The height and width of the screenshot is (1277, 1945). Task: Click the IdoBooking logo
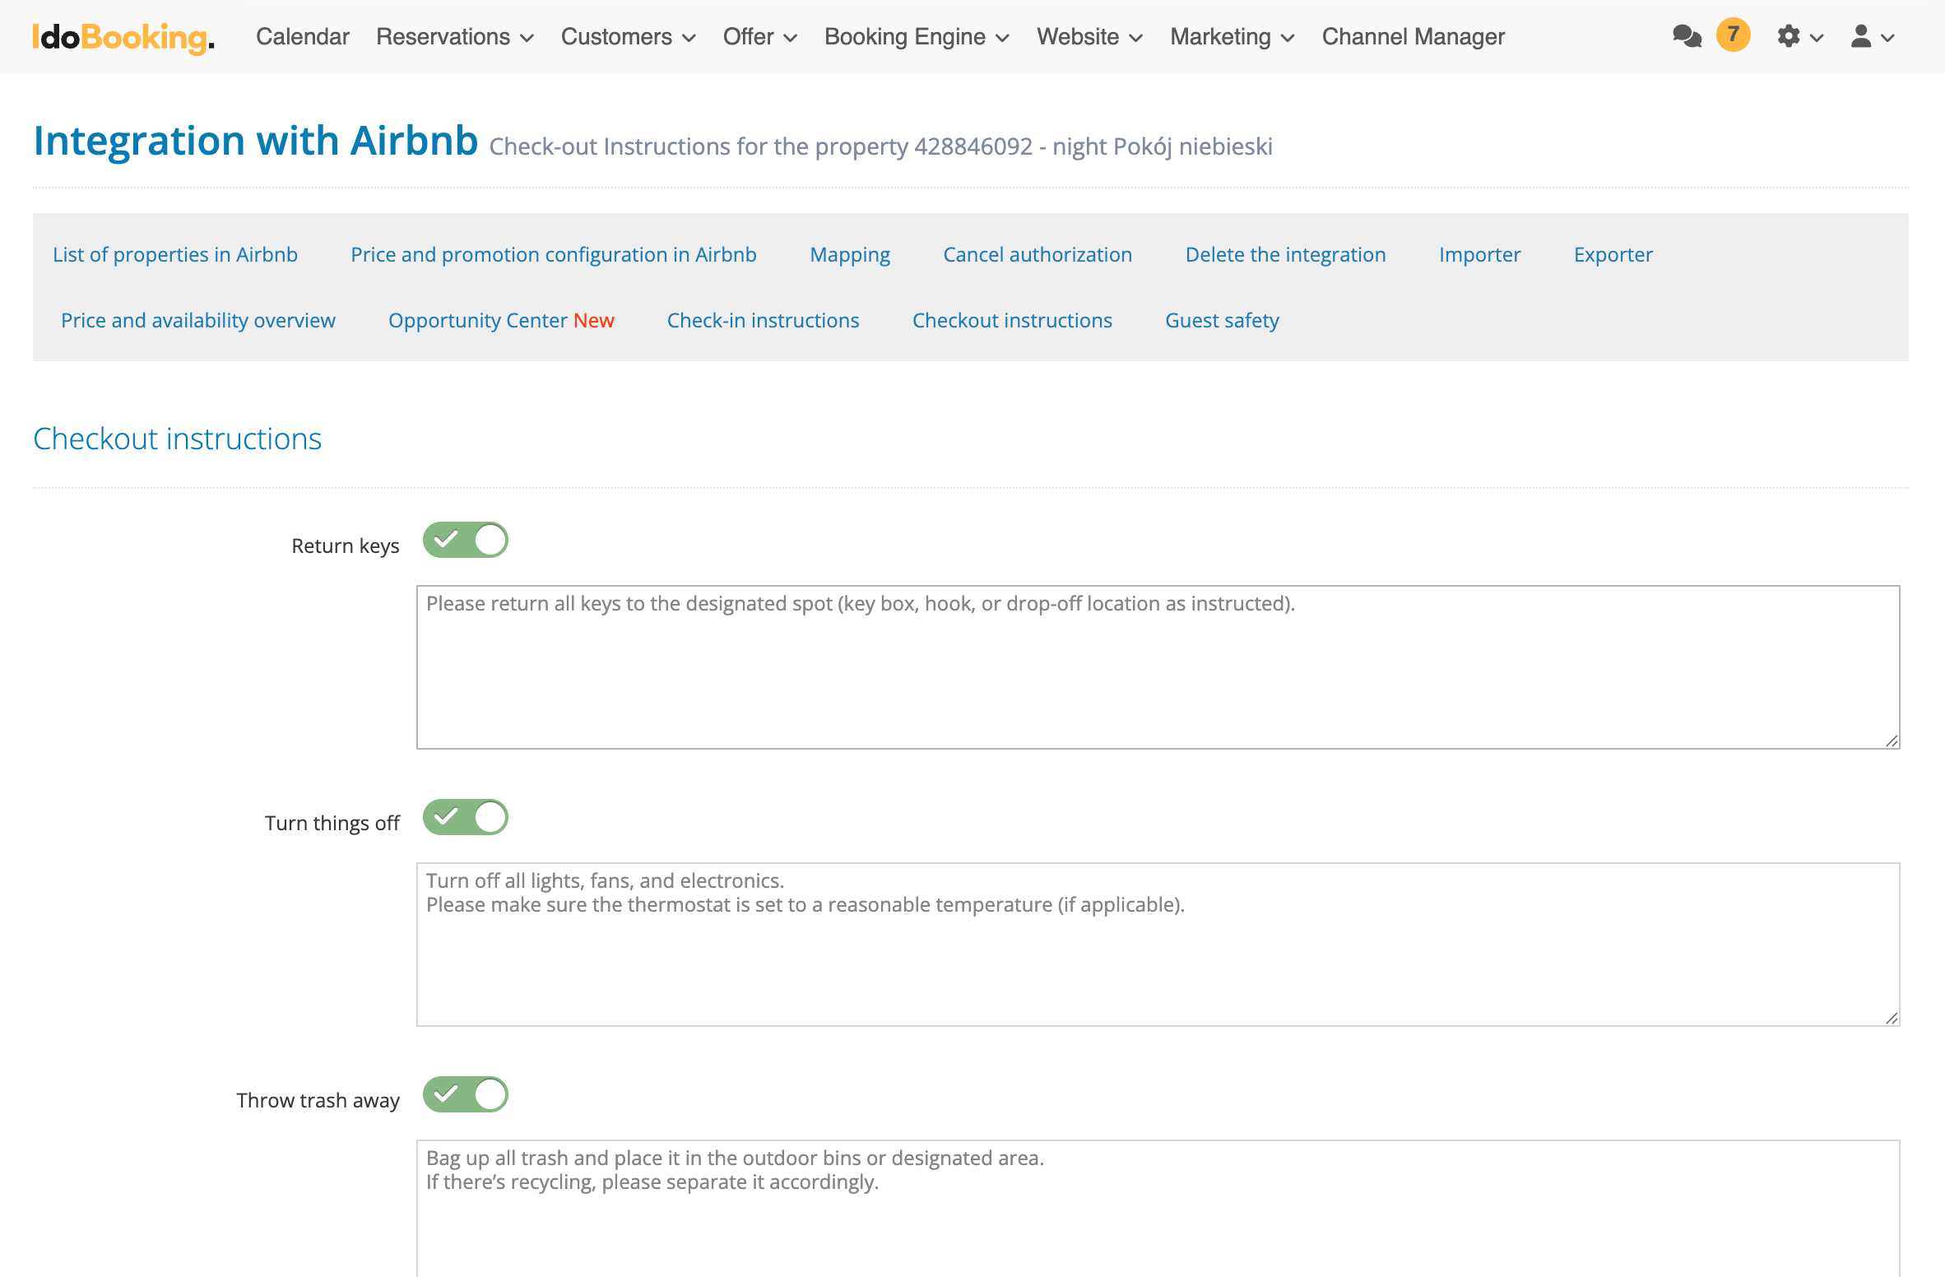123,37
